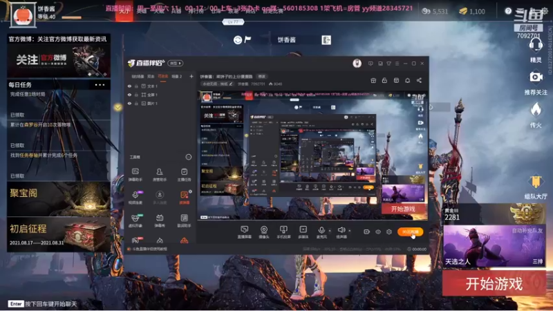Click the padlock icon in the top-right icon row
Screen dimensions: 553x311
coord(384,80)
